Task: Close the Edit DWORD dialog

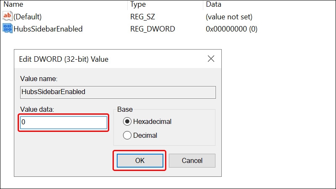Action: (x=211, y=58)
